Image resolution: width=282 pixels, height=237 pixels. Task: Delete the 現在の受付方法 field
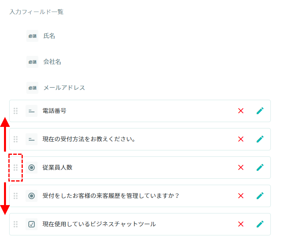point(241,139)
